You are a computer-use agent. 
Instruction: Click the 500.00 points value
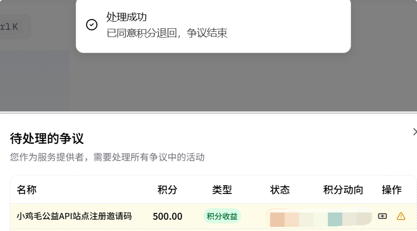click(168, 217)
